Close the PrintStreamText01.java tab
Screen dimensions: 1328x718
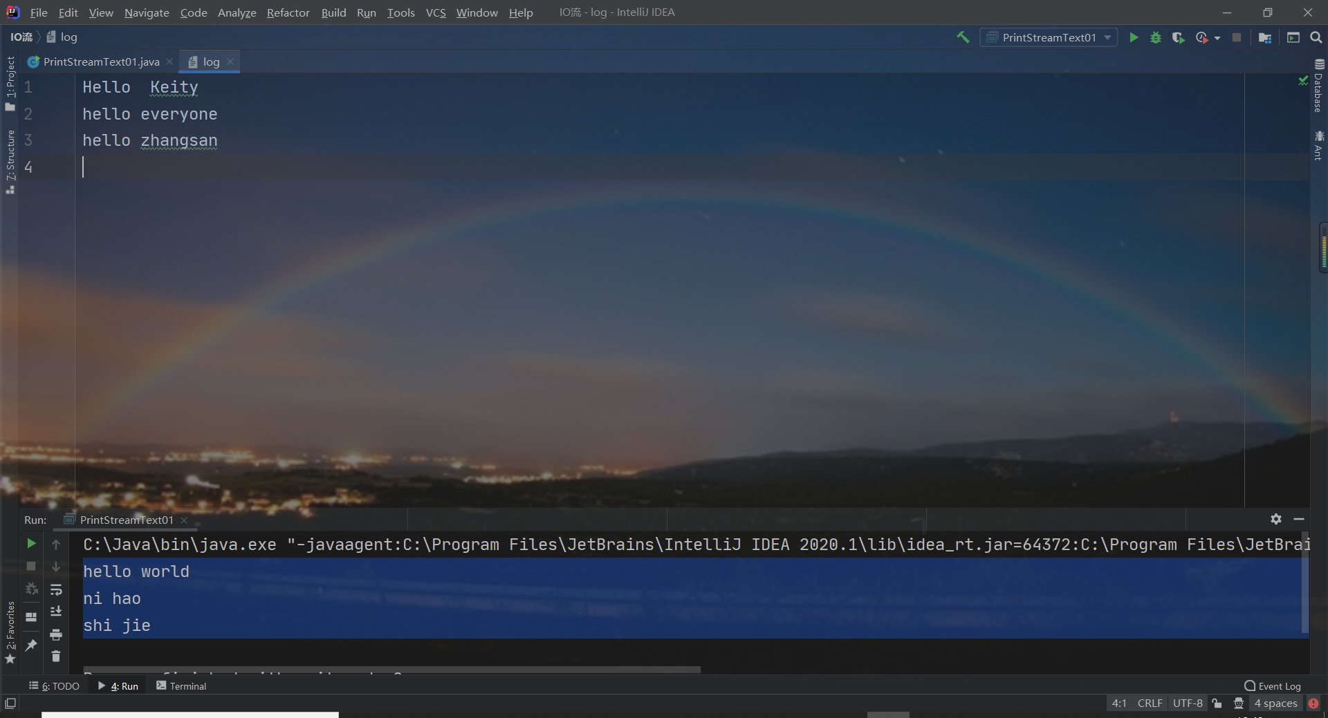[x=169, y=62]
